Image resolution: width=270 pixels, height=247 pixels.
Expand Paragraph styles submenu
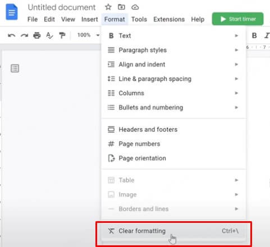[x=173, y=50]
